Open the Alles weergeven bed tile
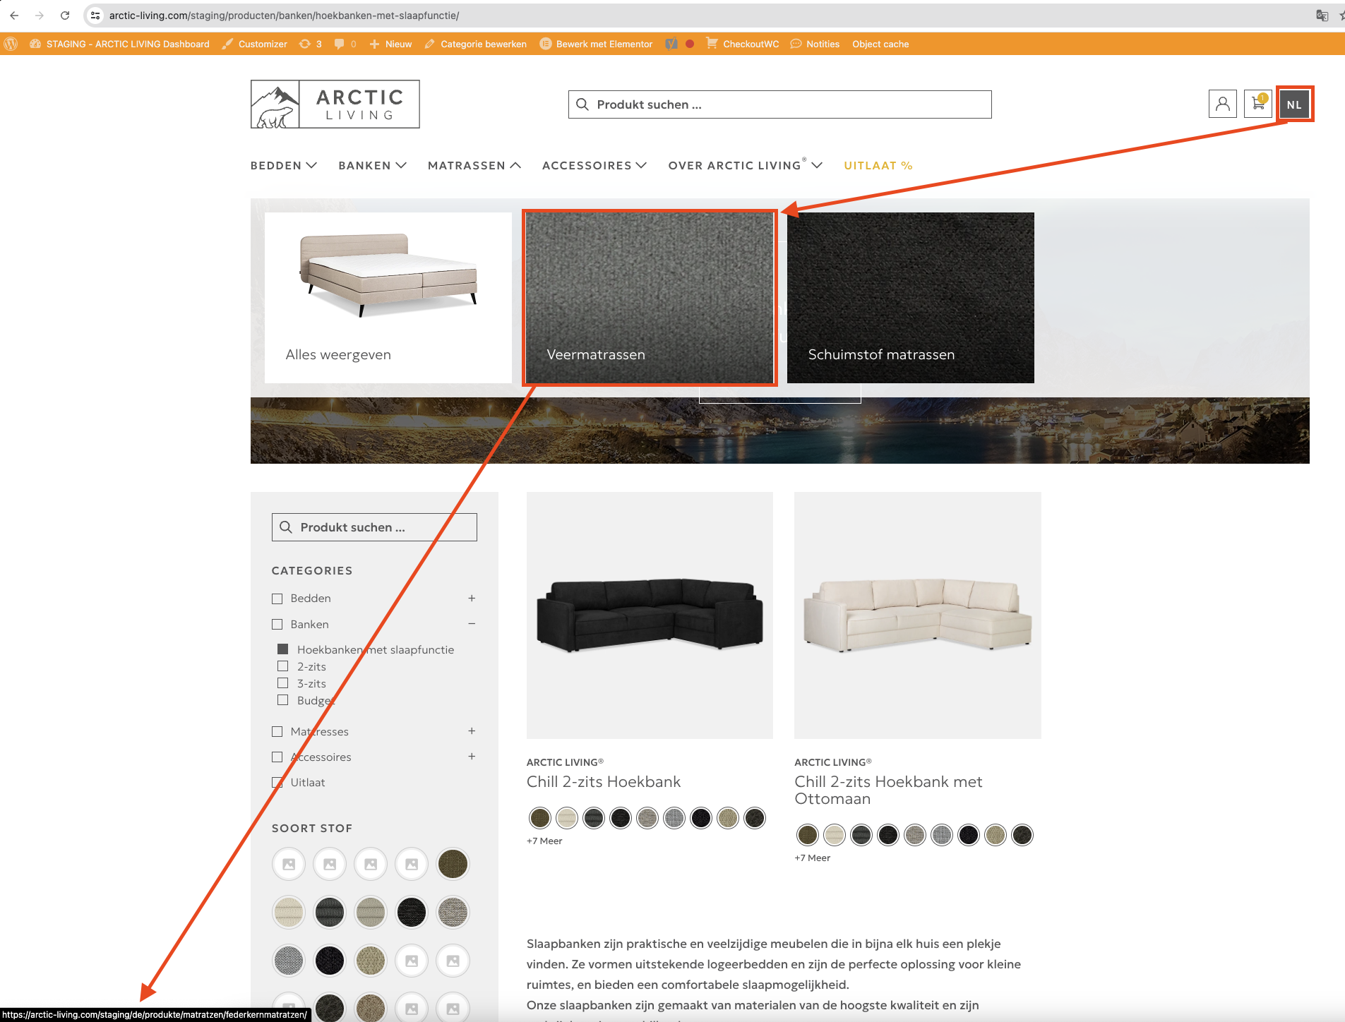 click(388, 298)
